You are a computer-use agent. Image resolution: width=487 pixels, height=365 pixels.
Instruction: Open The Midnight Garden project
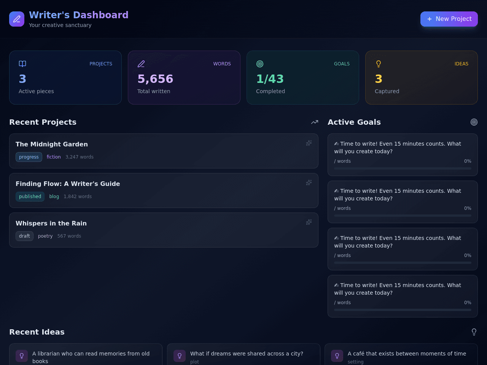click(164, 151)
